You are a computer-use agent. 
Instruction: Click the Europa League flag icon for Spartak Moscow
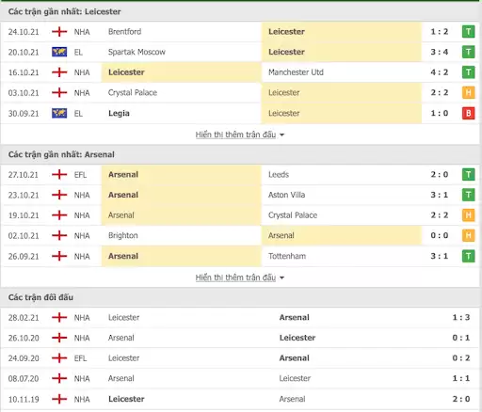[59, 52]
